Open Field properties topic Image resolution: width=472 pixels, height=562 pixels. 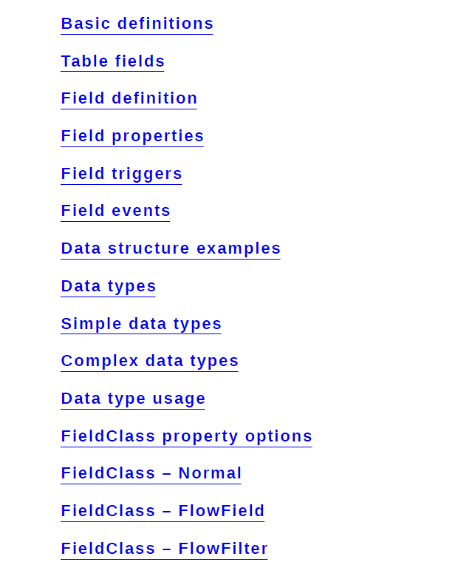(x=132, y=137)
